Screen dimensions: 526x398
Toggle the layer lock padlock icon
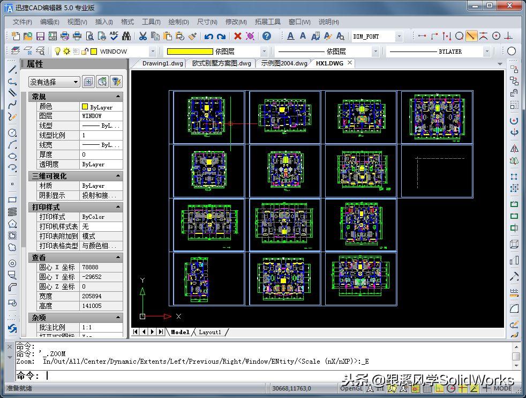pyautogui.click(x=84, y=51)
